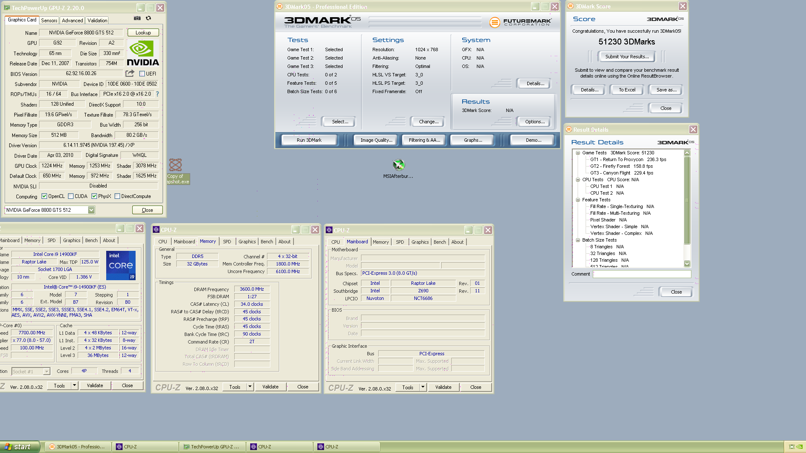The image size is (806, 453).
Task: Toggle the UEFI checkbox
Action: [x=142, y=74]
